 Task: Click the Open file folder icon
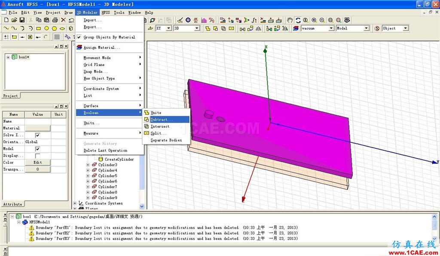[x=14, y=20]
